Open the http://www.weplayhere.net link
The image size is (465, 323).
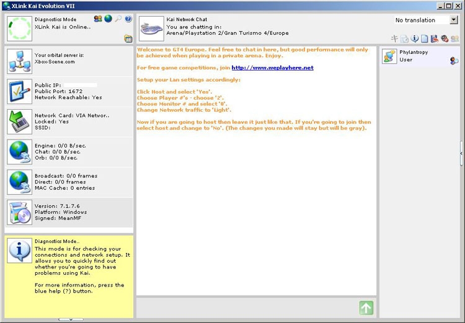click(x=272, y=68)
